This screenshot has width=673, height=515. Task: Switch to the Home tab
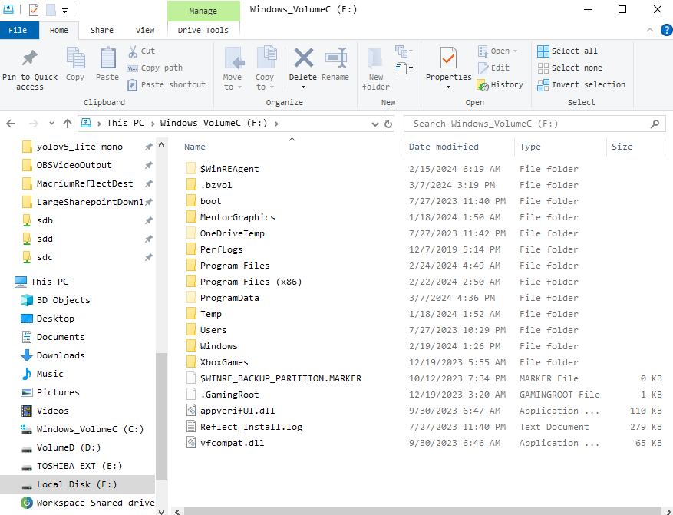click(59, 30)
